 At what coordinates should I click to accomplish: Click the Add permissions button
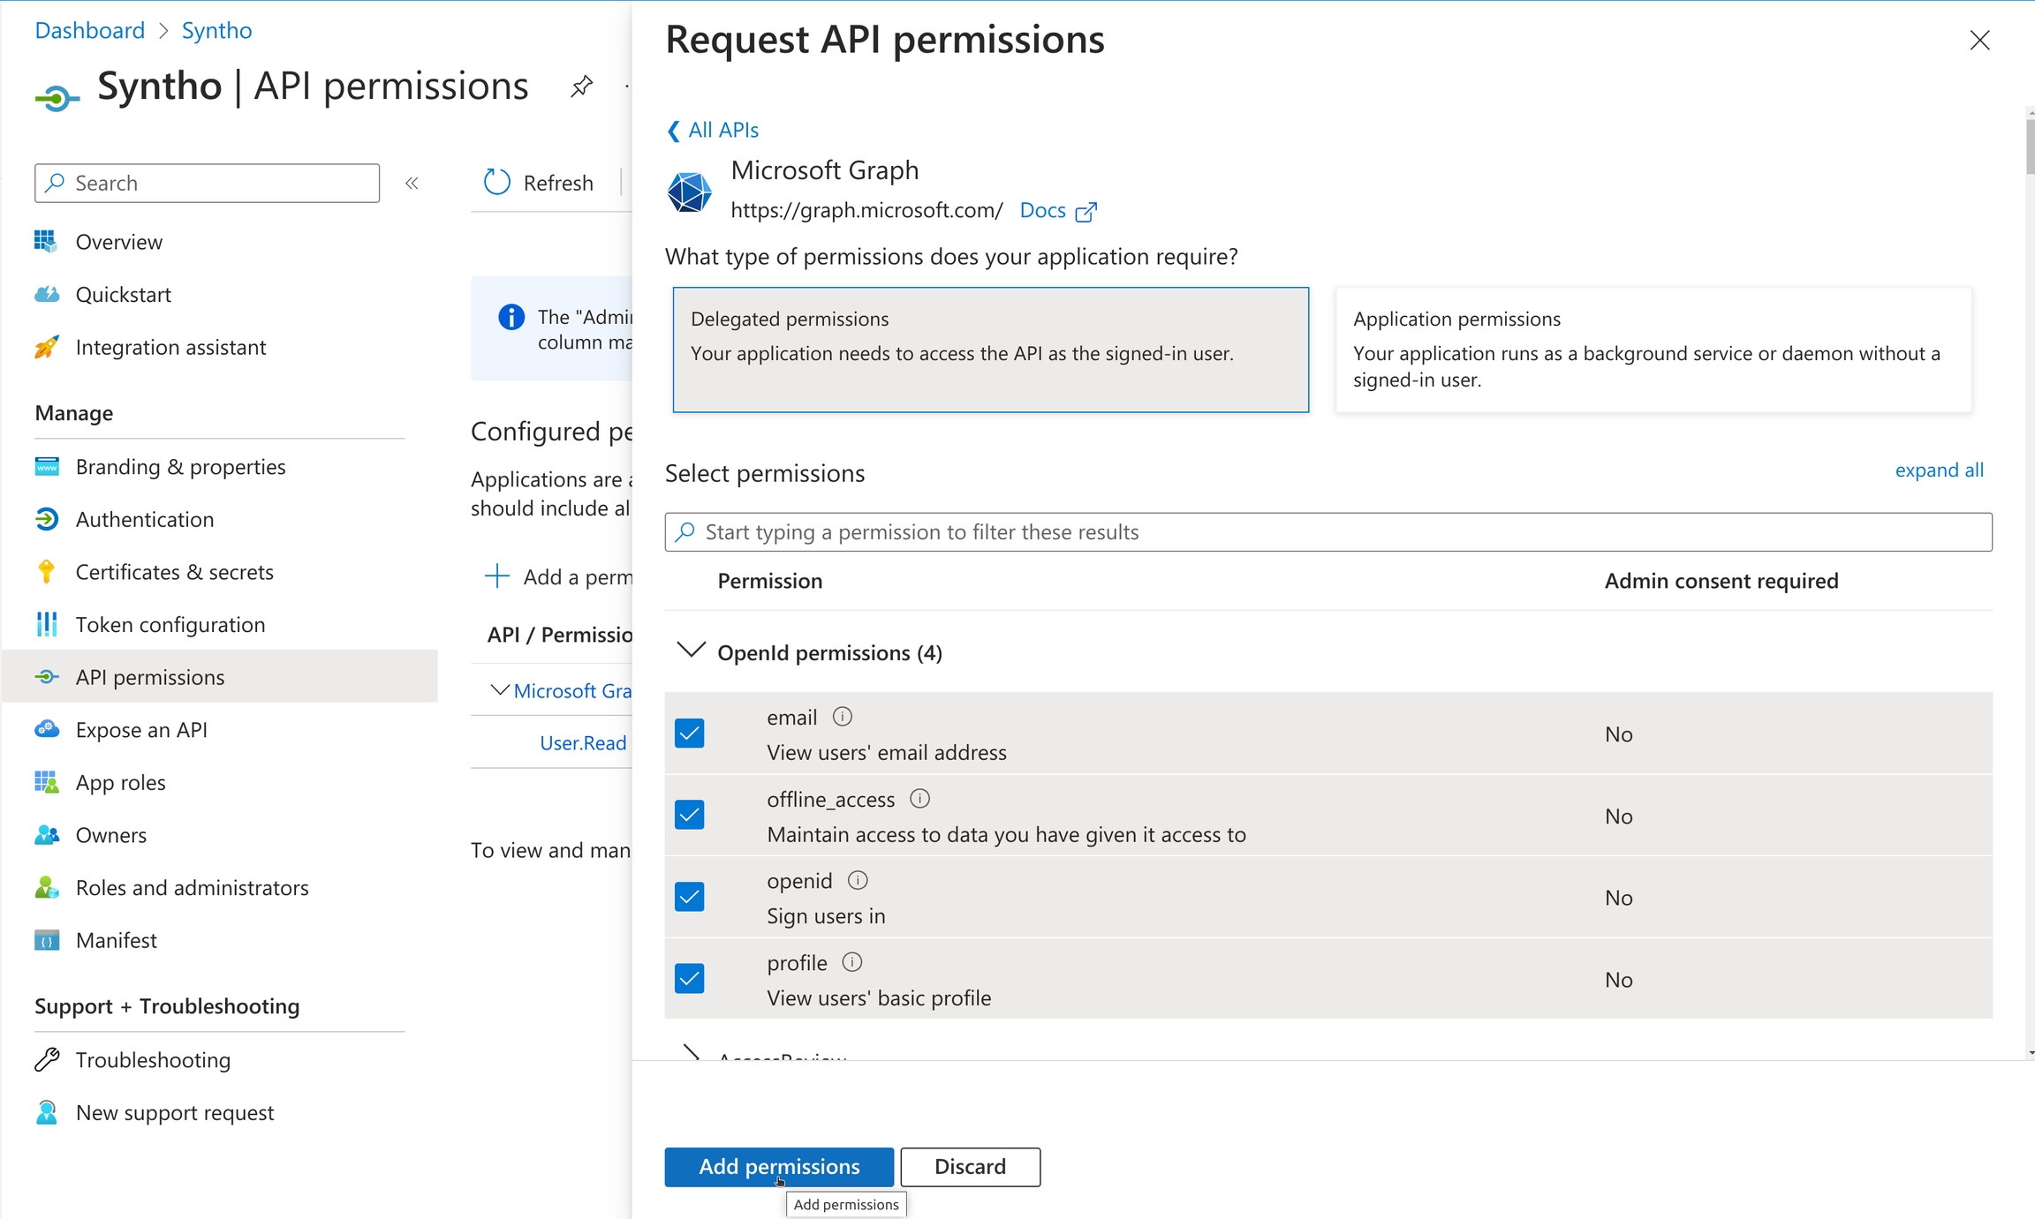(778, 1167)
